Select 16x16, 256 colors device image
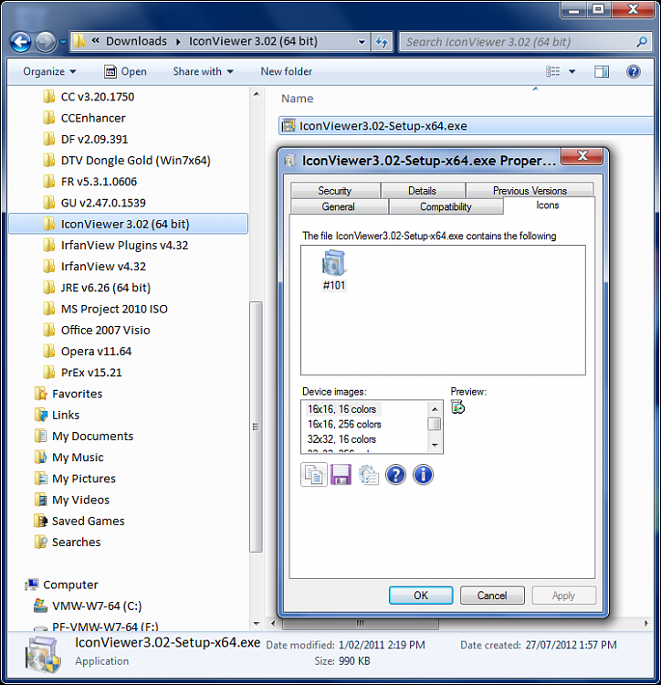Screen dimensions: 661x685 pos(344,424)
